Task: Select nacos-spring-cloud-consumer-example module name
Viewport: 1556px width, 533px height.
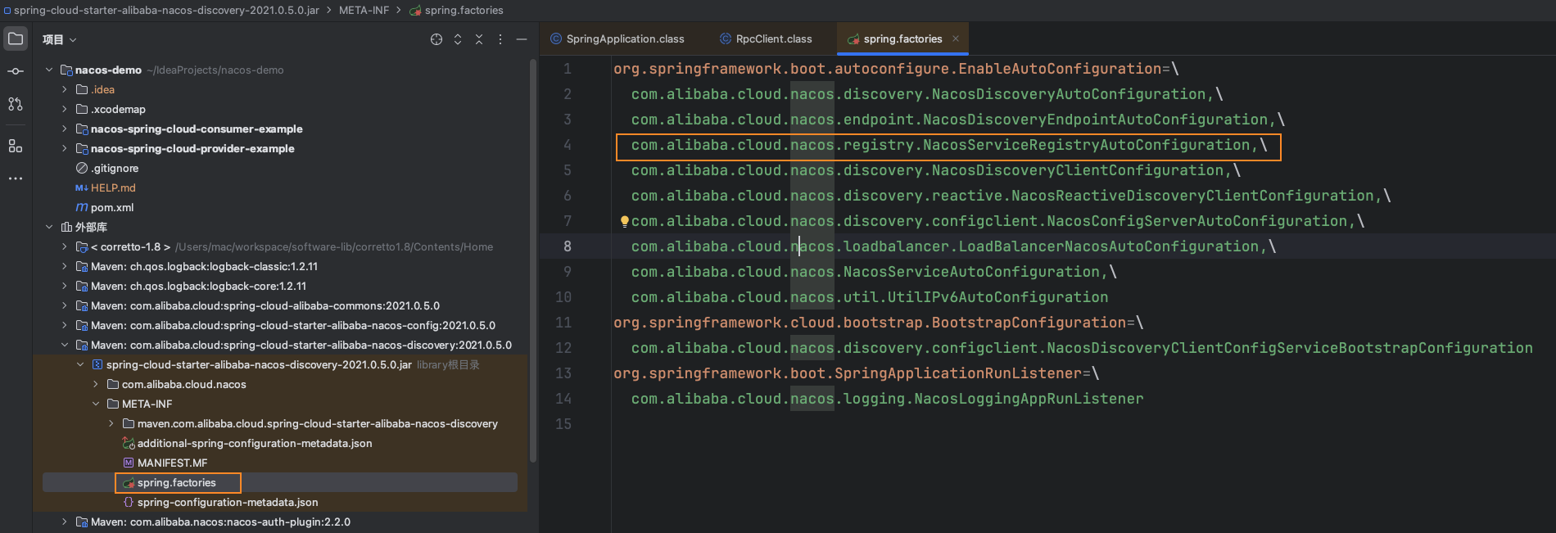Action: click(197, 129)
